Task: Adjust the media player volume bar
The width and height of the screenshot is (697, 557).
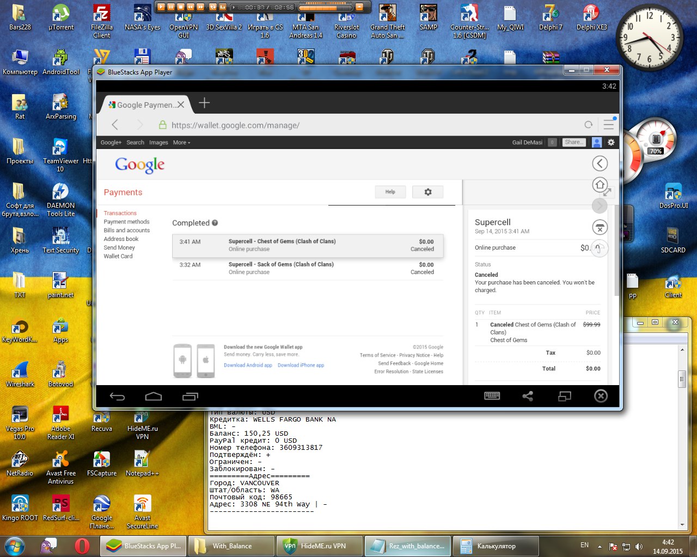Action: [326, 8]
